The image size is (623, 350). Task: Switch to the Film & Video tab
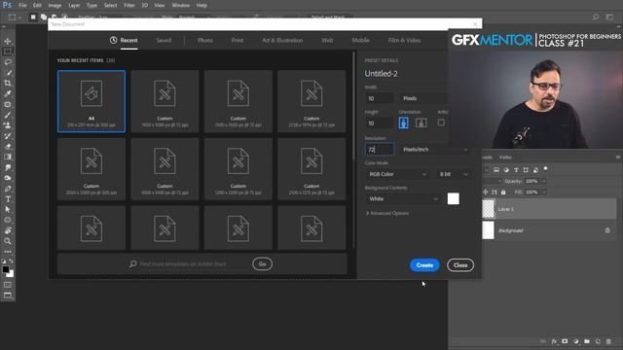404,41
